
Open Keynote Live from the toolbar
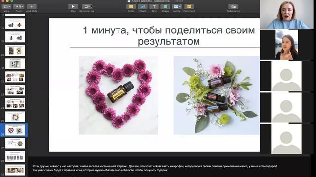coord(87,6)
